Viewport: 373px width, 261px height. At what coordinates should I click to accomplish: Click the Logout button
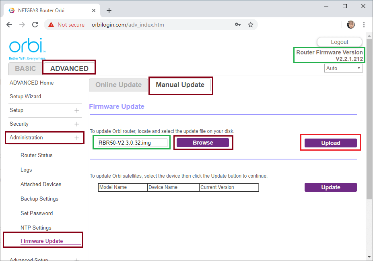coord(340,42)
